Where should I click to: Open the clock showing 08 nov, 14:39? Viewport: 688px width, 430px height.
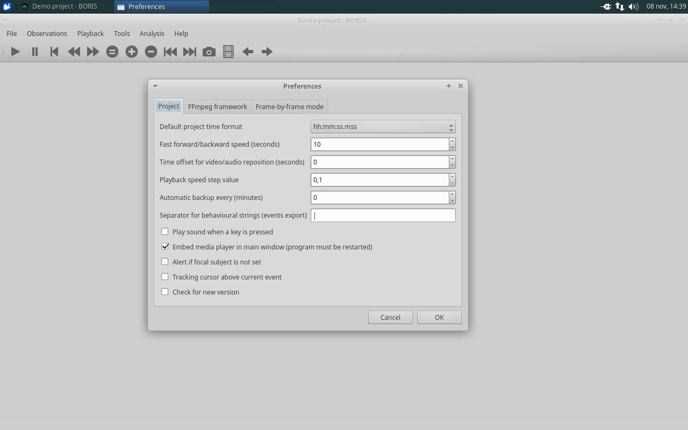(666, 6)
